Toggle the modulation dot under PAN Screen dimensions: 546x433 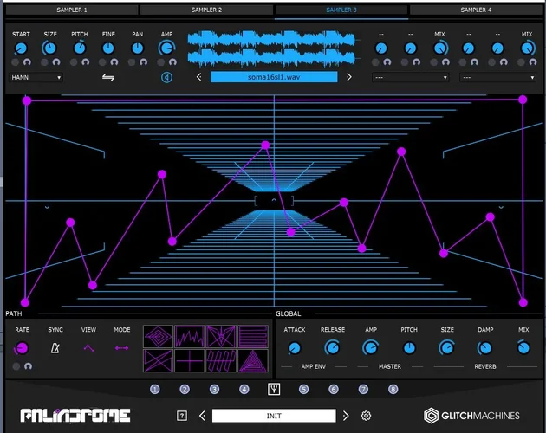[x=132, y=62]
